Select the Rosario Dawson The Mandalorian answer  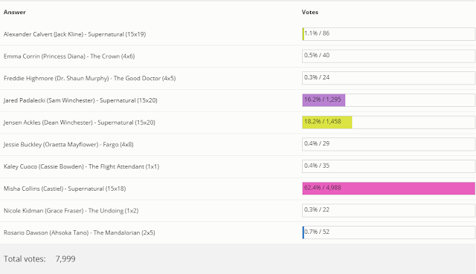click(80, 232)
